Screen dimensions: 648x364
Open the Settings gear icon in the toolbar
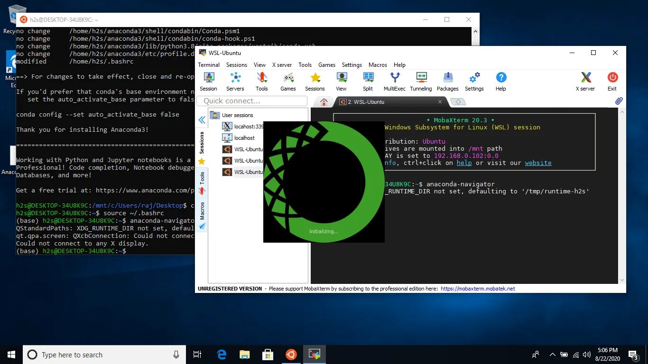tap(474, 82)
